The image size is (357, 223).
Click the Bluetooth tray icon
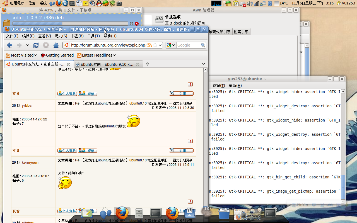pos(270,3)
